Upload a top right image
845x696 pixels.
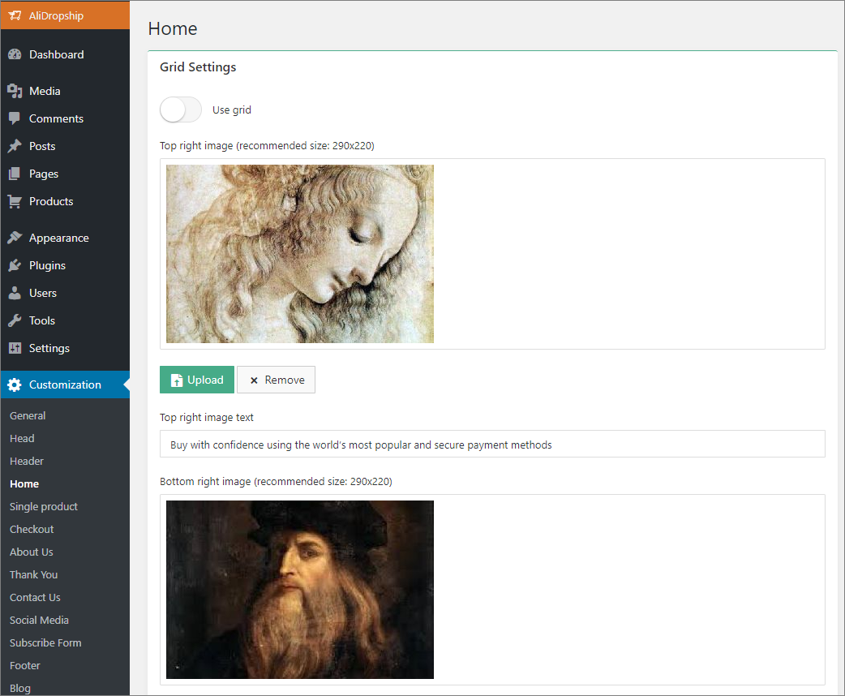197,380
